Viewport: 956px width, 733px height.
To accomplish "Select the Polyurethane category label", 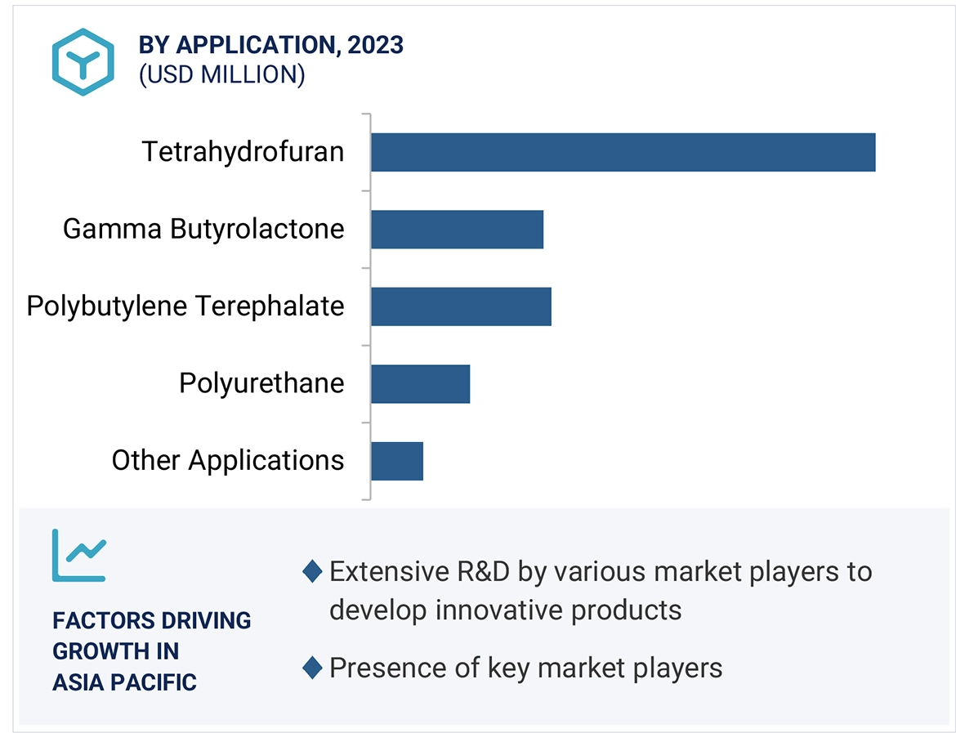I will [261, 383].
